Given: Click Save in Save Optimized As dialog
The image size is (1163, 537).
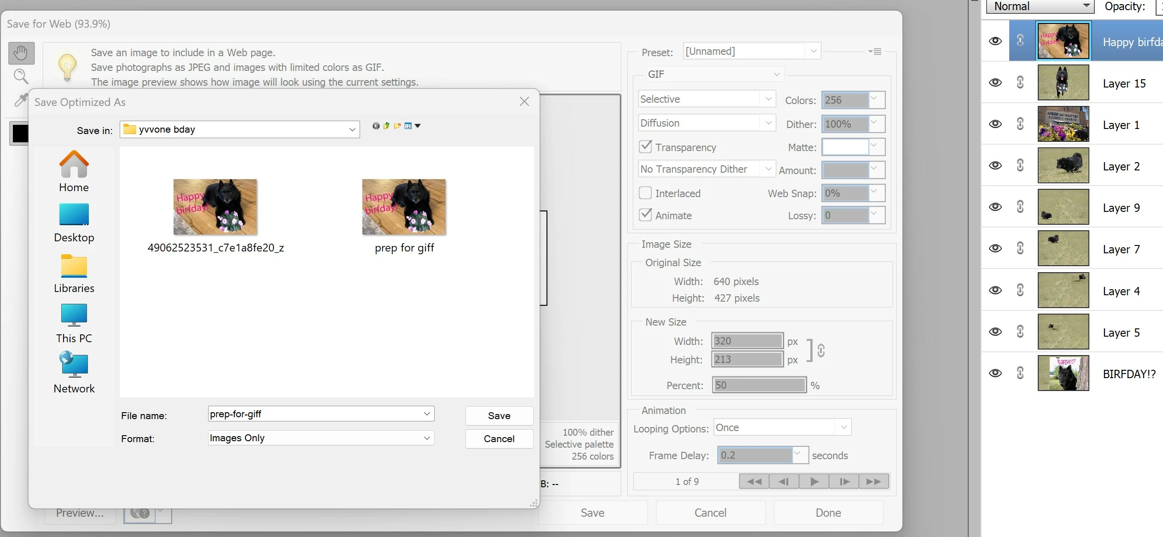Looking at the screenshot, I should (x=499, y=415).
